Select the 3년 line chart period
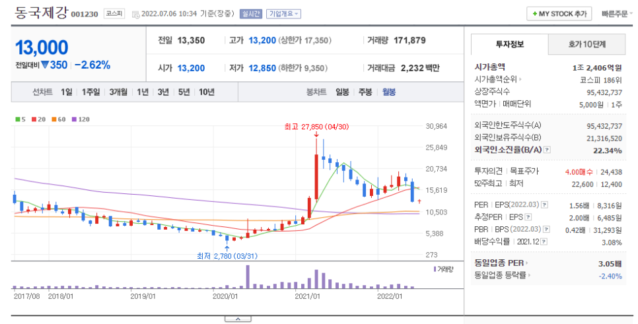Viewport: 638px width, 324px height. point(163,92)
